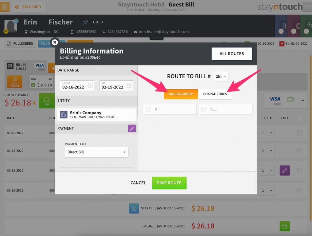Image resolution: width=312 pixels, height=236 pixels.
Task: Click Cancel in billing dialog
Action: click(138, 183)
